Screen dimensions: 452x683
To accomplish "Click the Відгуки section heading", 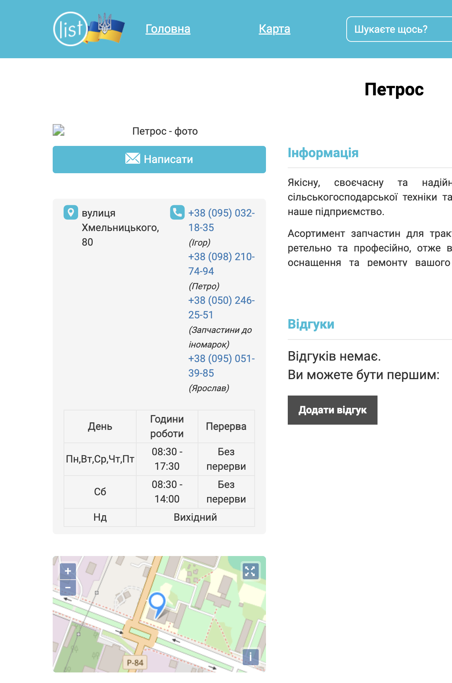I will click(311, 324).
